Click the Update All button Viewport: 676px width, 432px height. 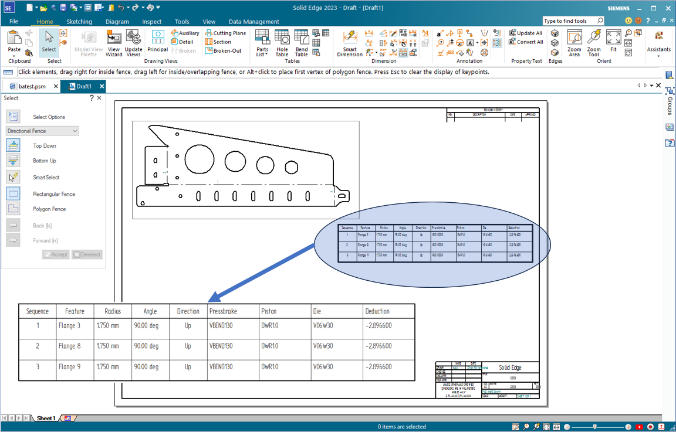point(525,33)
